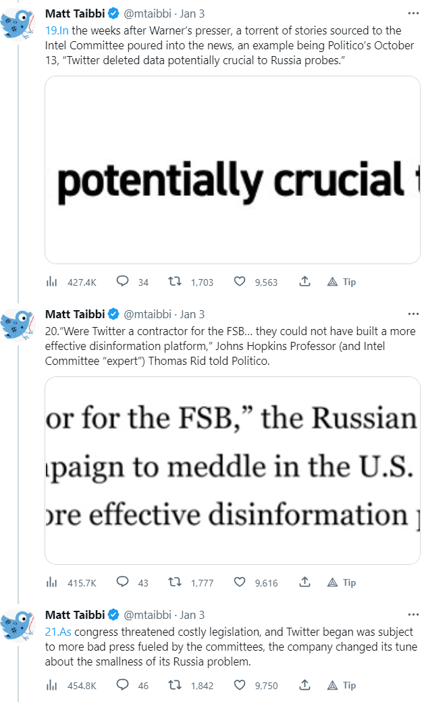The image size is (424, 702).
Task: Open more options for tweet 20
Action: 413,314
